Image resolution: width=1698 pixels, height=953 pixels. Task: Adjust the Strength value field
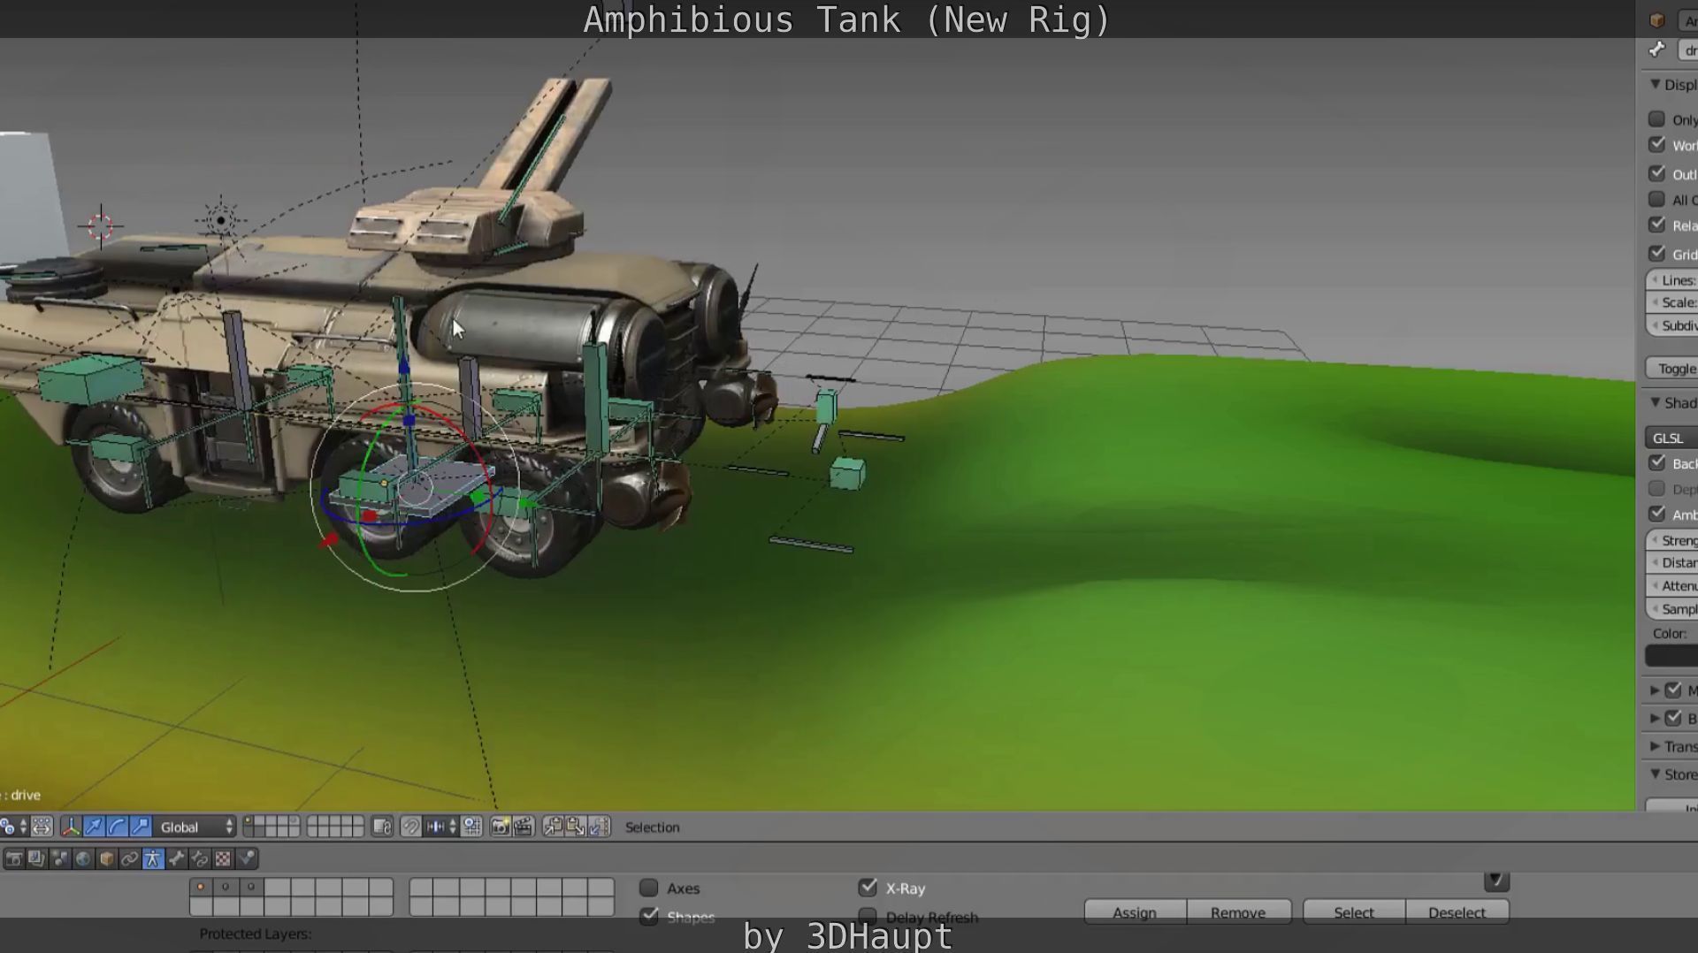(1671, 540)
